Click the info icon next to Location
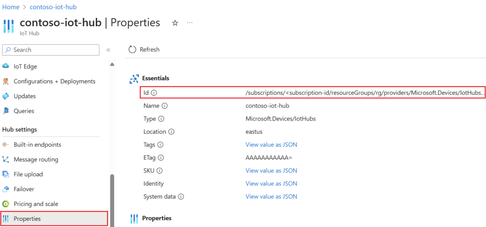Image resolution: width=486 pixels, height=227 pixels. pyautogui.click(x=171, y=132)
